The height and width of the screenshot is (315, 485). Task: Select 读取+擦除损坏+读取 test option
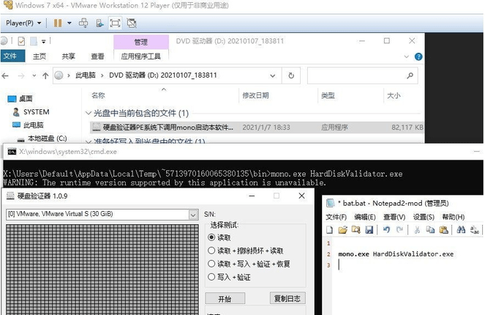coord(246,251)
